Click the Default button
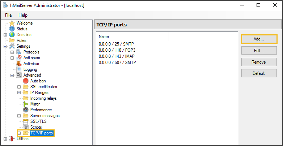The height and width of the screenshot is (146, 283). point(259,73)
